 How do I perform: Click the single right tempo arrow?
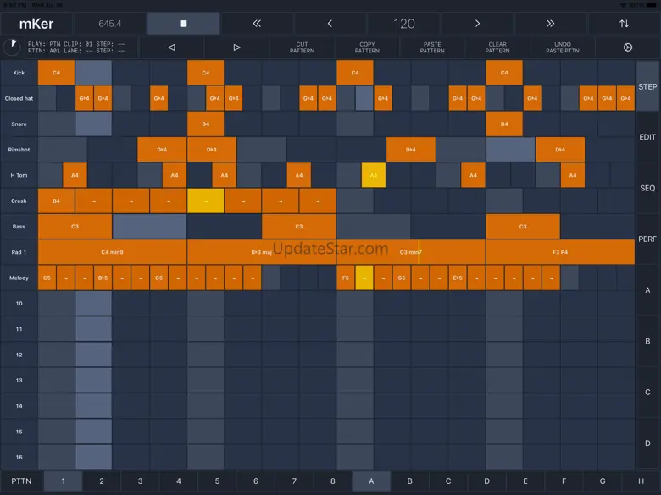point(477,24)
